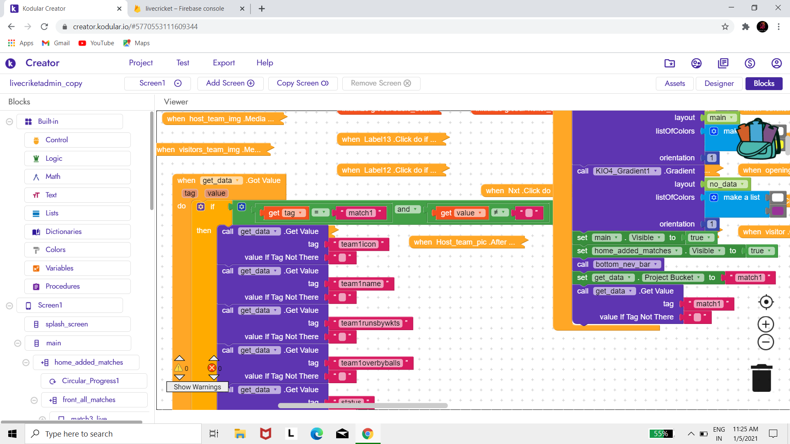The height and width of the screenshot is (444, 790).
Task: Click the red error indicator icon
Action: coord(212,368)
